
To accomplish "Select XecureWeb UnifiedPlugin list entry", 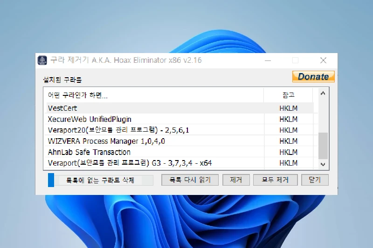I will (x=180, y=119).
